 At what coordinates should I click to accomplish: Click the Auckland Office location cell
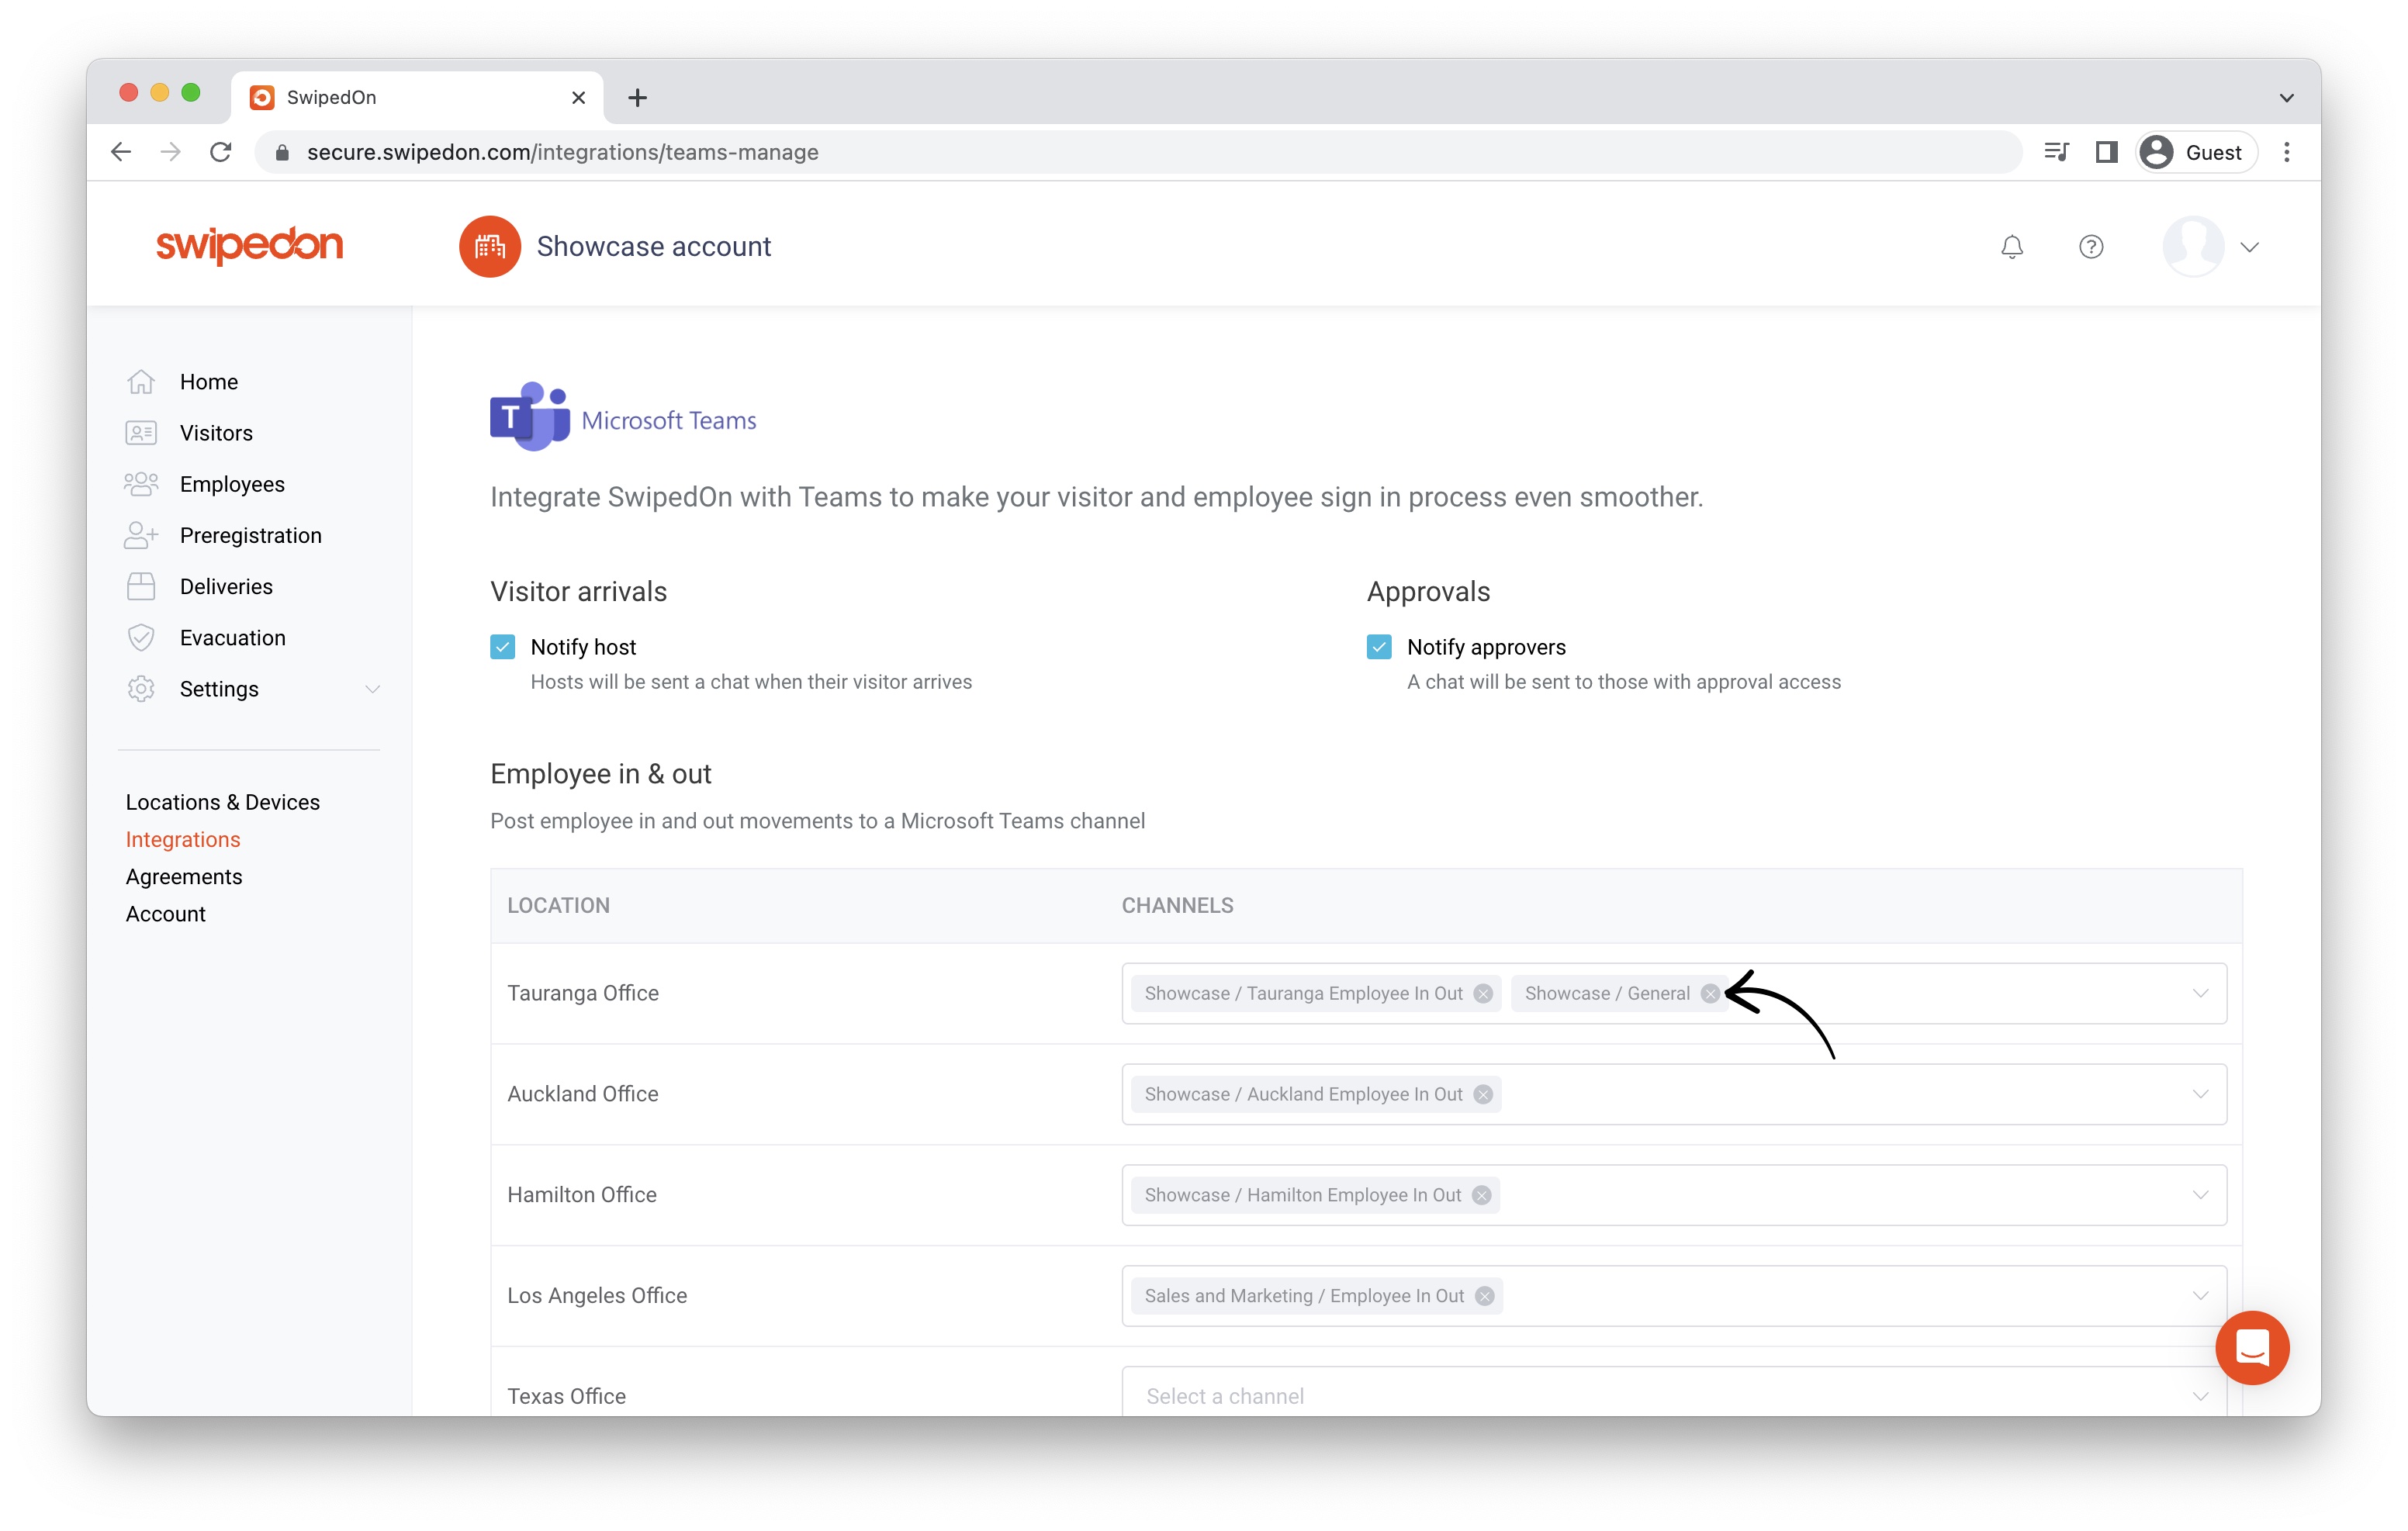pyautogui.click(x=583, y=1094)
